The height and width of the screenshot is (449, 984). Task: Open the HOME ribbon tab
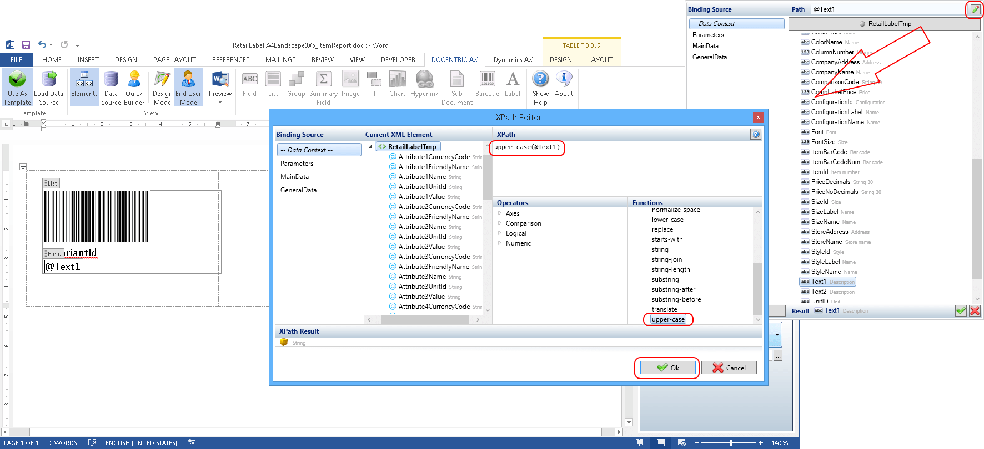(x=52, y=60)
